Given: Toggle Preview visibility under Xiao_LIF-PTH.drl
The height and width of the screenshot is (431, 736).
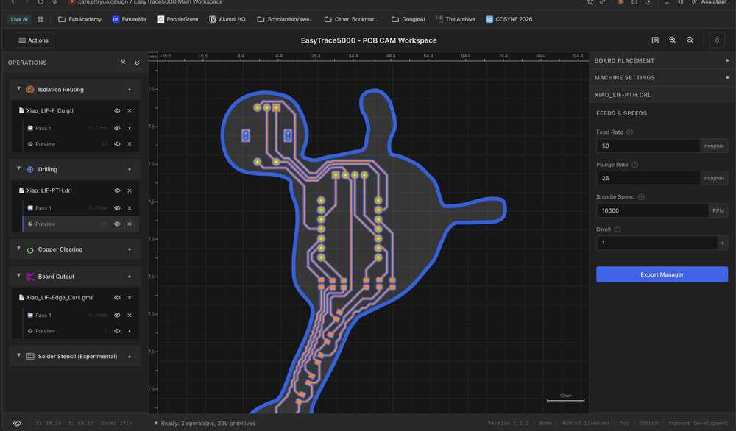Looking at the screenshot, I should 117,224.
